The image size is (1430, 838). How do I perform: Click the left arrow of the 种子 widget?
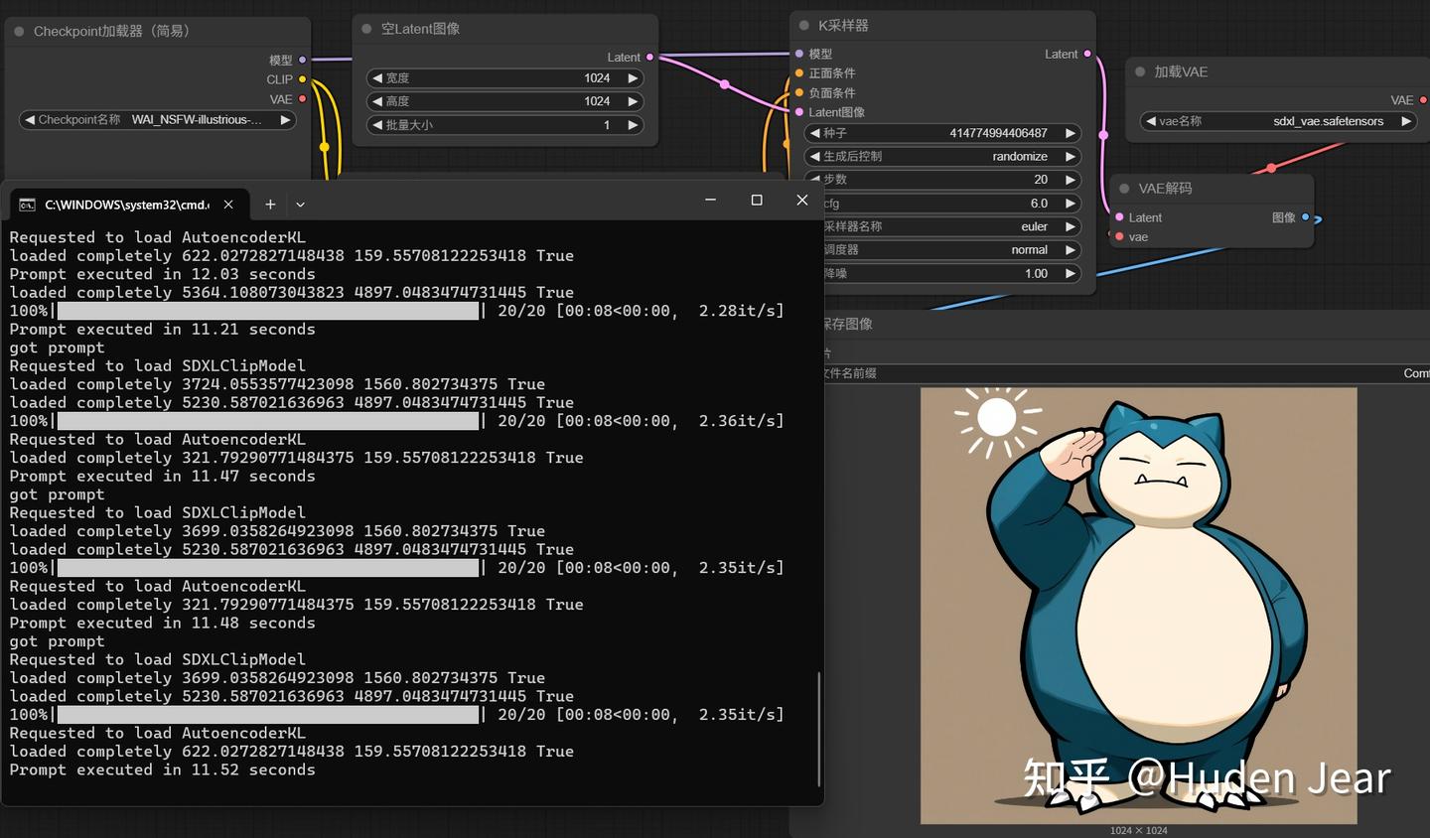815,133
